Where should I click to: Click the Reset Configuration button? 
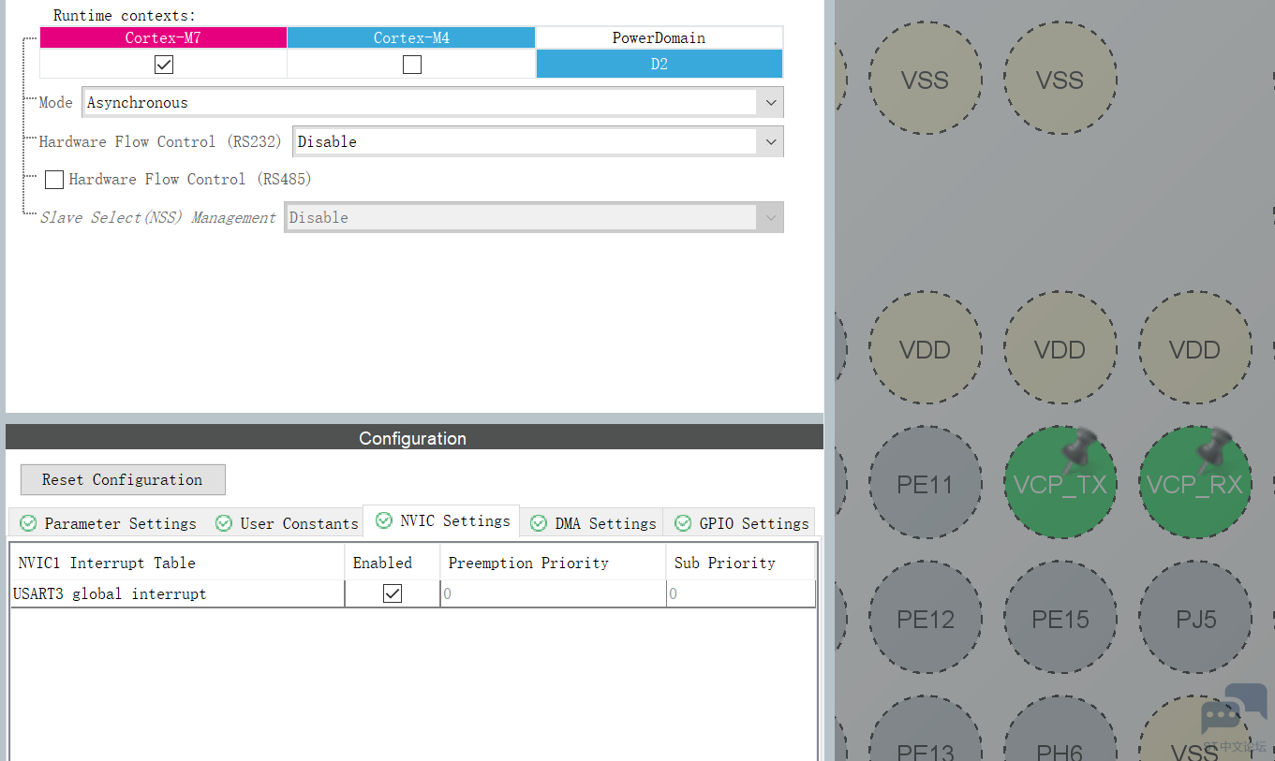tap(123, 479)
